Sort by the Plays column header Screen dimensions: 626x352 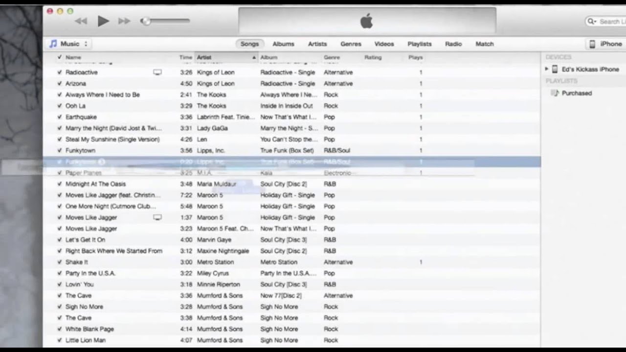[415, 57]
